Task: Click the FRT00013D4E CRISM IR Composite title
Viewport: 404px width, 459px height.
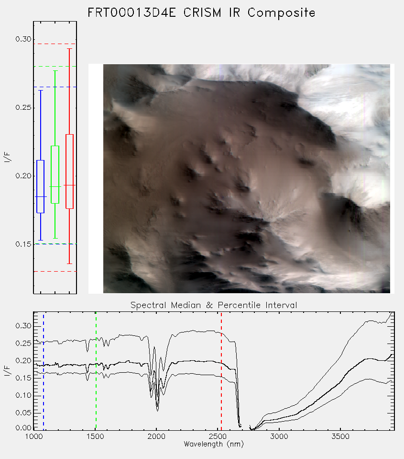Action: [x=202, y=13]
